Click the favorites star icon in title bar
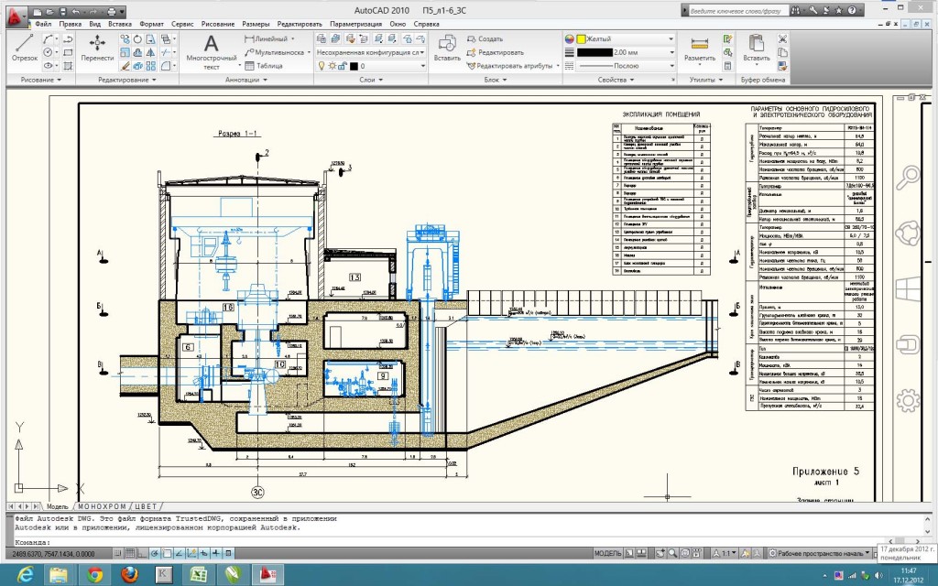The width and height of the screenshot is (938, 586). click(839, 10)
